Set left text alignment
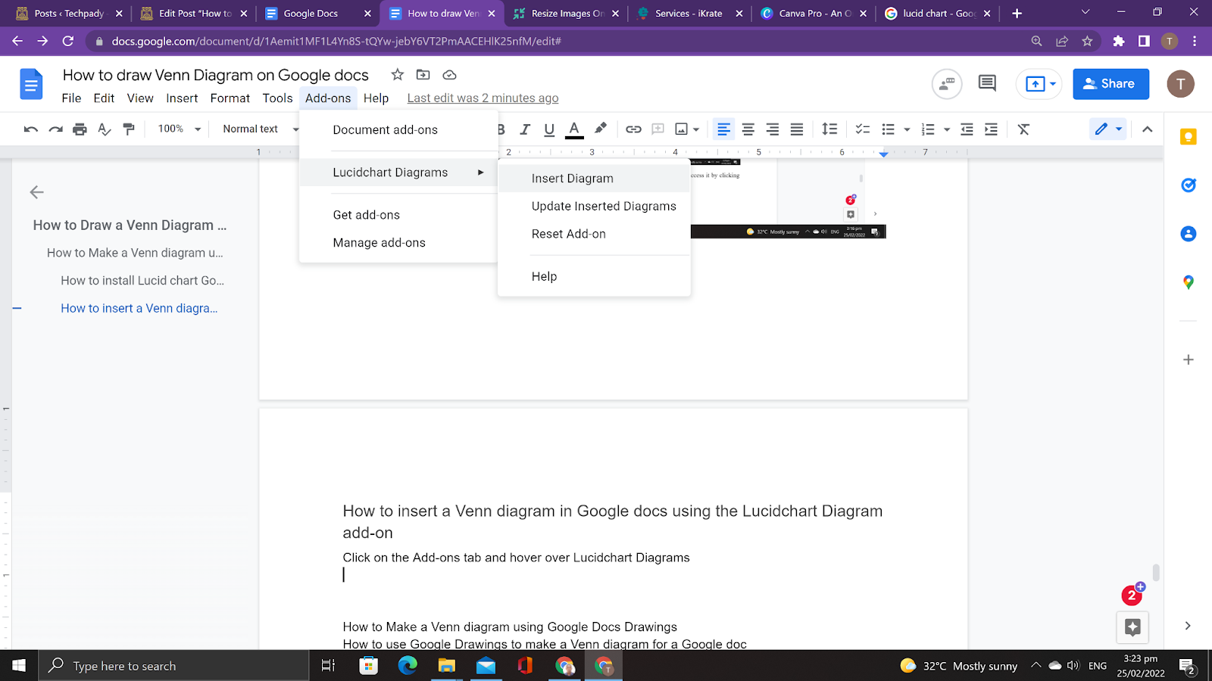The image size is (1212, 681). 724,129
